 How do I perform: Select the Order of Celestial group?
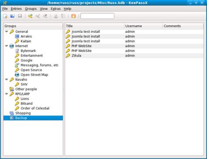point(35,108)
